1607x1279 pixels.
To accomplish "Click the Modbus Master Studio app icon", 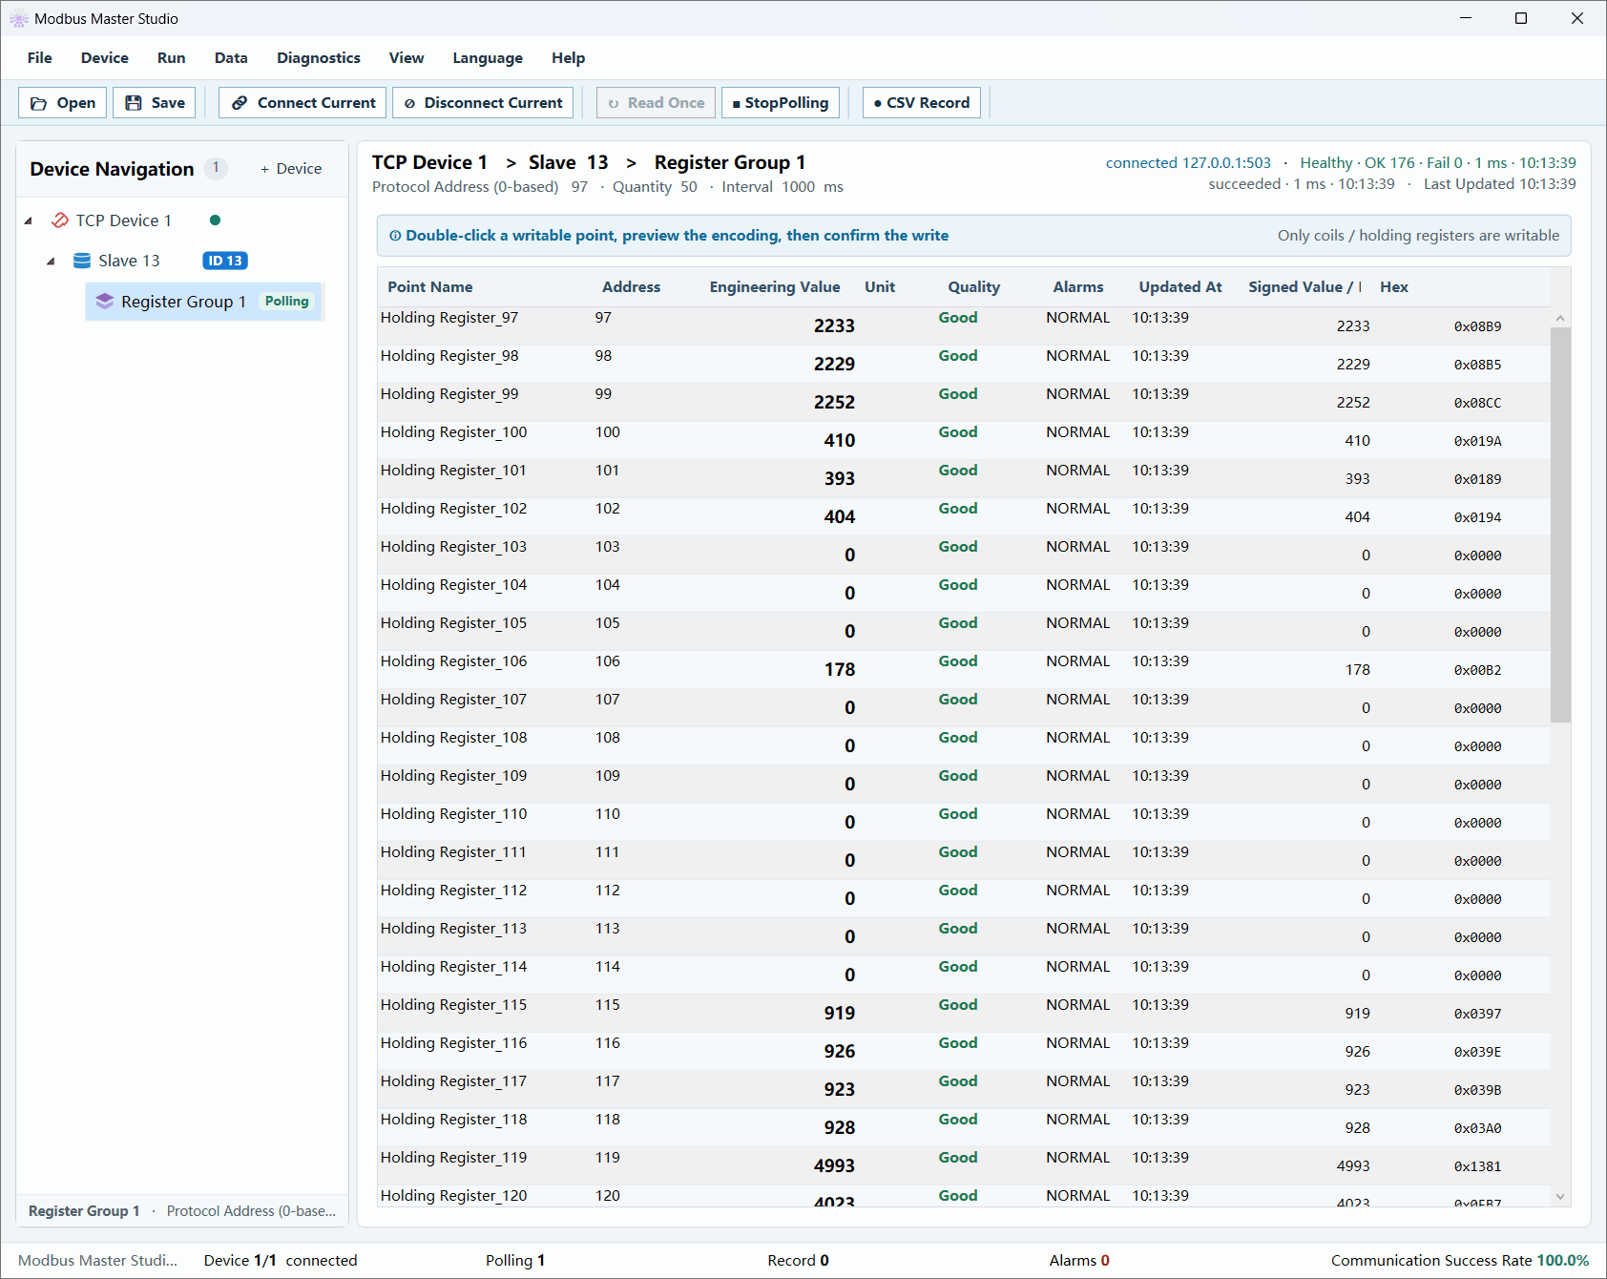I will (x=18, y=19).
